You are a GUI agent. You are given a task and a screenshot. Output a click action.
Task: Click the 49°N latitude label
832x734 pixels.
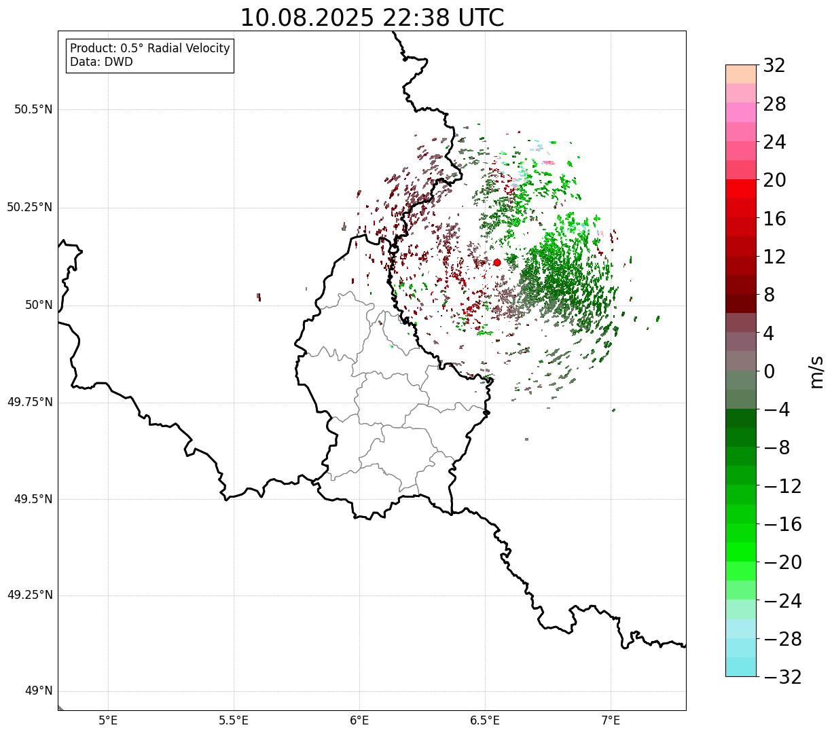(x=39, y=691)
